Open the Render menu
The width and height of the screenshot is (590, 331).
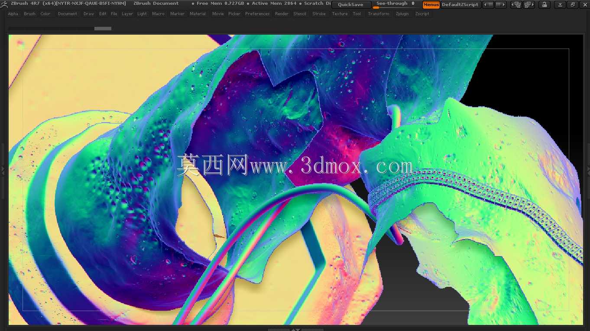(282, 14)
